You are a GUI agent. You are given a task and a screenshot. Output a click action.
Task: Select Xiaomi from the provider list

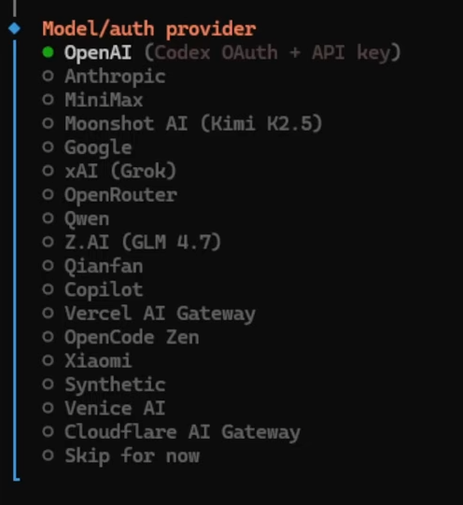(x=87, y=360)
